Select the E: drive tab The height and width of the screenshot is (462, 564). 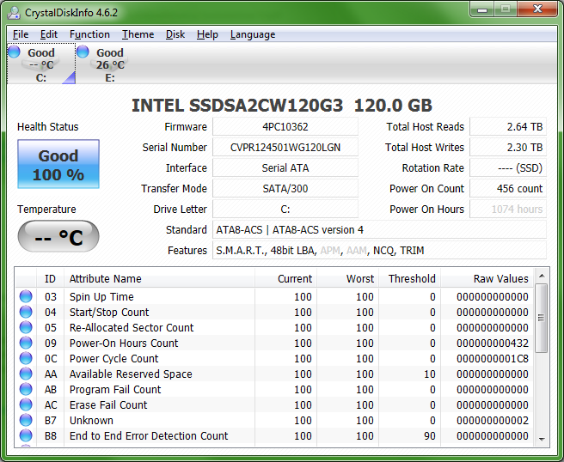[x=110, y=64]
